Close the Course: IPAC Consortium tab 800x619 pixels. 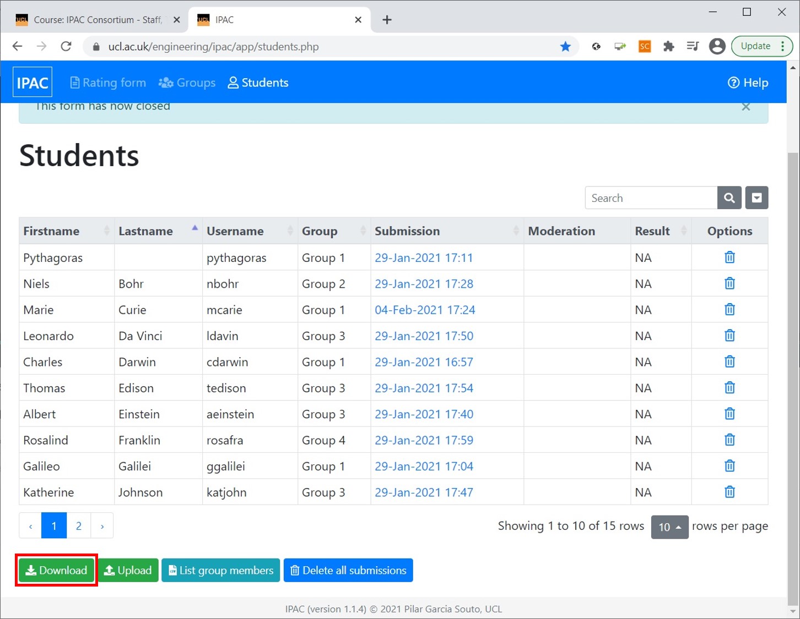click(176, 20)
